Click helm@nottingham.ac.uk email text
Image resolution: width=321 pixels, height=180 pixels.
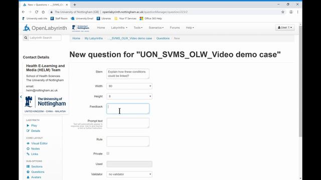coord(42,90)
